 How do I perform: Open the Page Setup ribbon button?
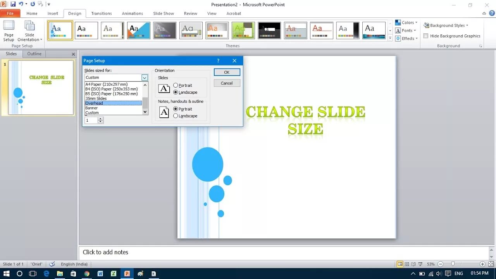click(x=9, y=31)
